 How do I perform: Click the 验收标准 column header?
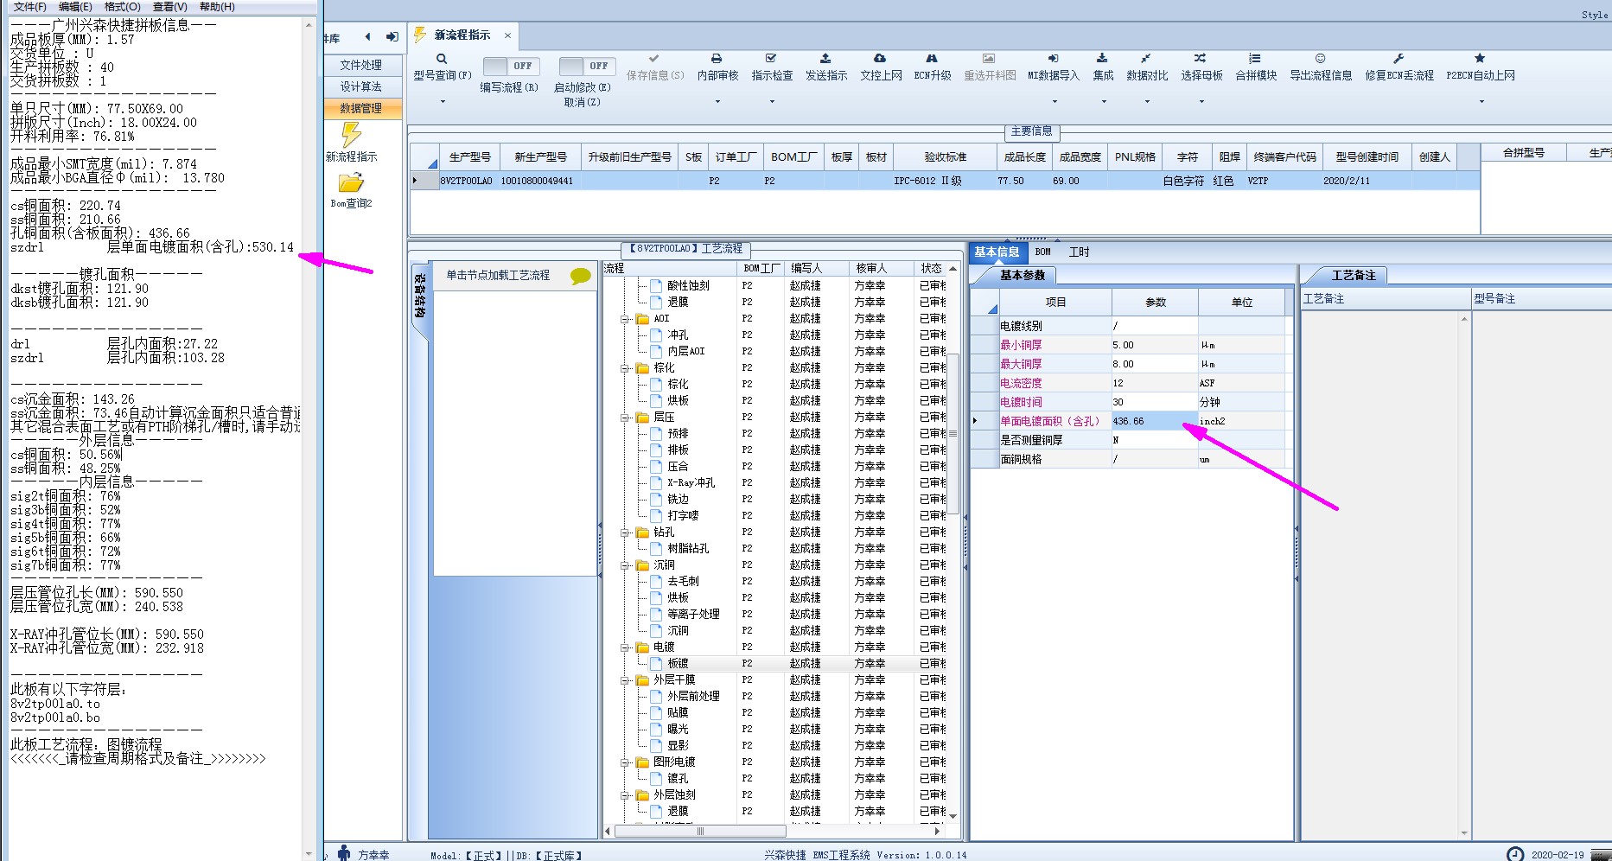point(945,157)
